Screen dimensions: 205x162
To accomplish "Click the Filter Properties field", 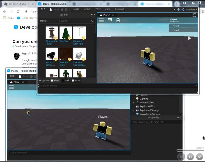I will pos(156,122).
